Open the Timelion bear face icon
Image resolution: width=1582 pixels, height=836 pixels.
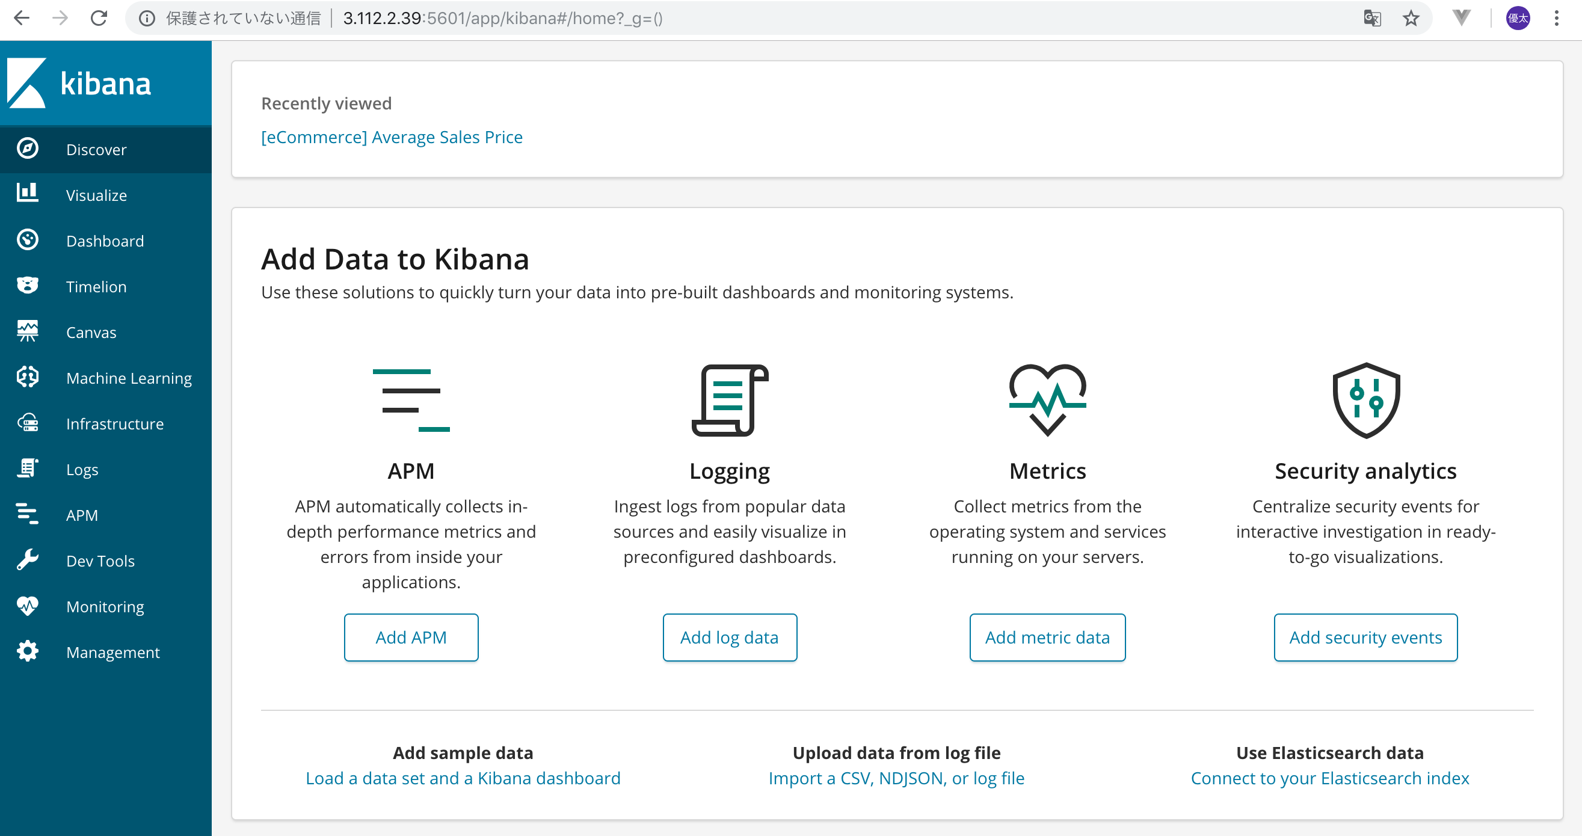tap(28, 286)
